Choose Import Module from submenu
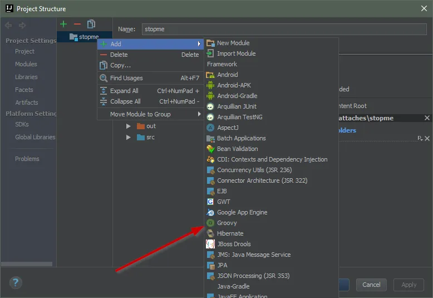This screenshot has height=298, width=433. click(x=271, y=53)
